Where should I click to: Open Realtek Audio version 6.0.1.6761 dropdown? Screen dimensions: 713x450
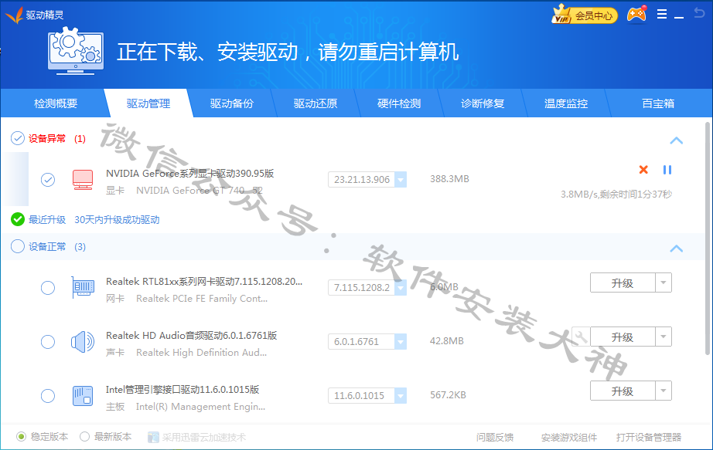(401, 341)
